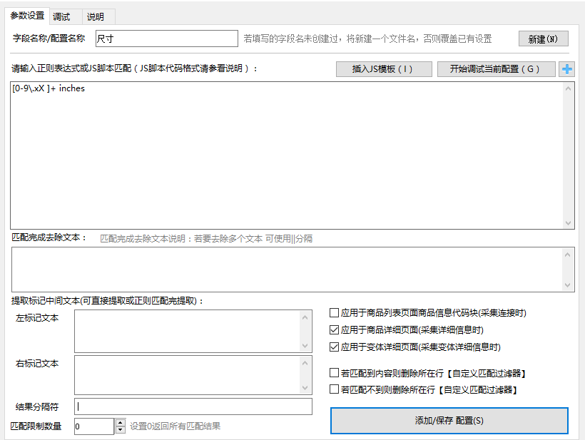585x440 pixels.
Task: Click scroll down arrow in 左标记文本 box
Action: (305, 346)
